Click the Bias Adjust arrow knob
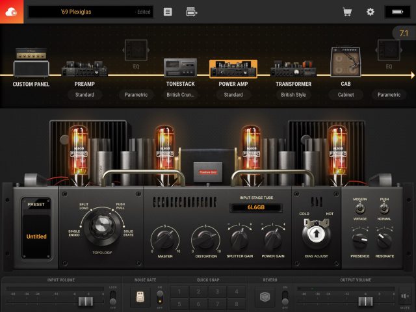 (x=317, y=234)
